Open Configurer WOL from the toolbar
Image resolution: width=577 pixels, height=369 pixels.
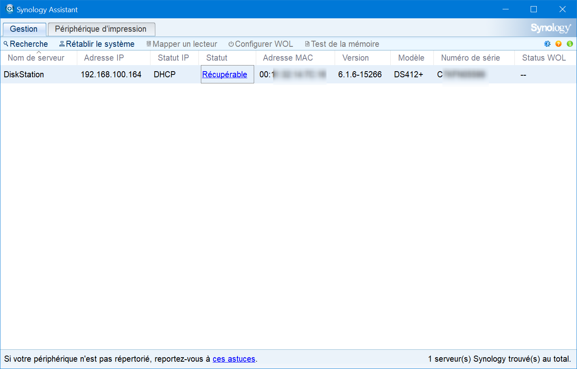pos(261,44)
